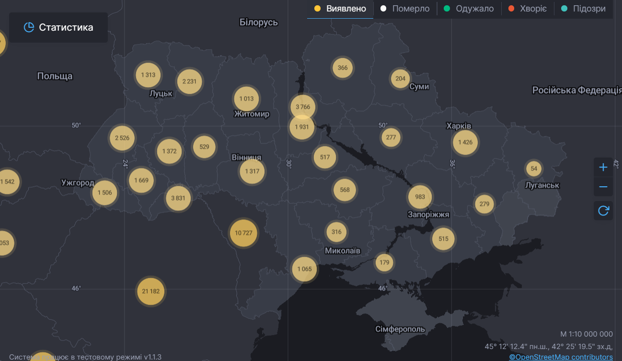
Task: Click the Білорусь country label
Action: point(259,22)
